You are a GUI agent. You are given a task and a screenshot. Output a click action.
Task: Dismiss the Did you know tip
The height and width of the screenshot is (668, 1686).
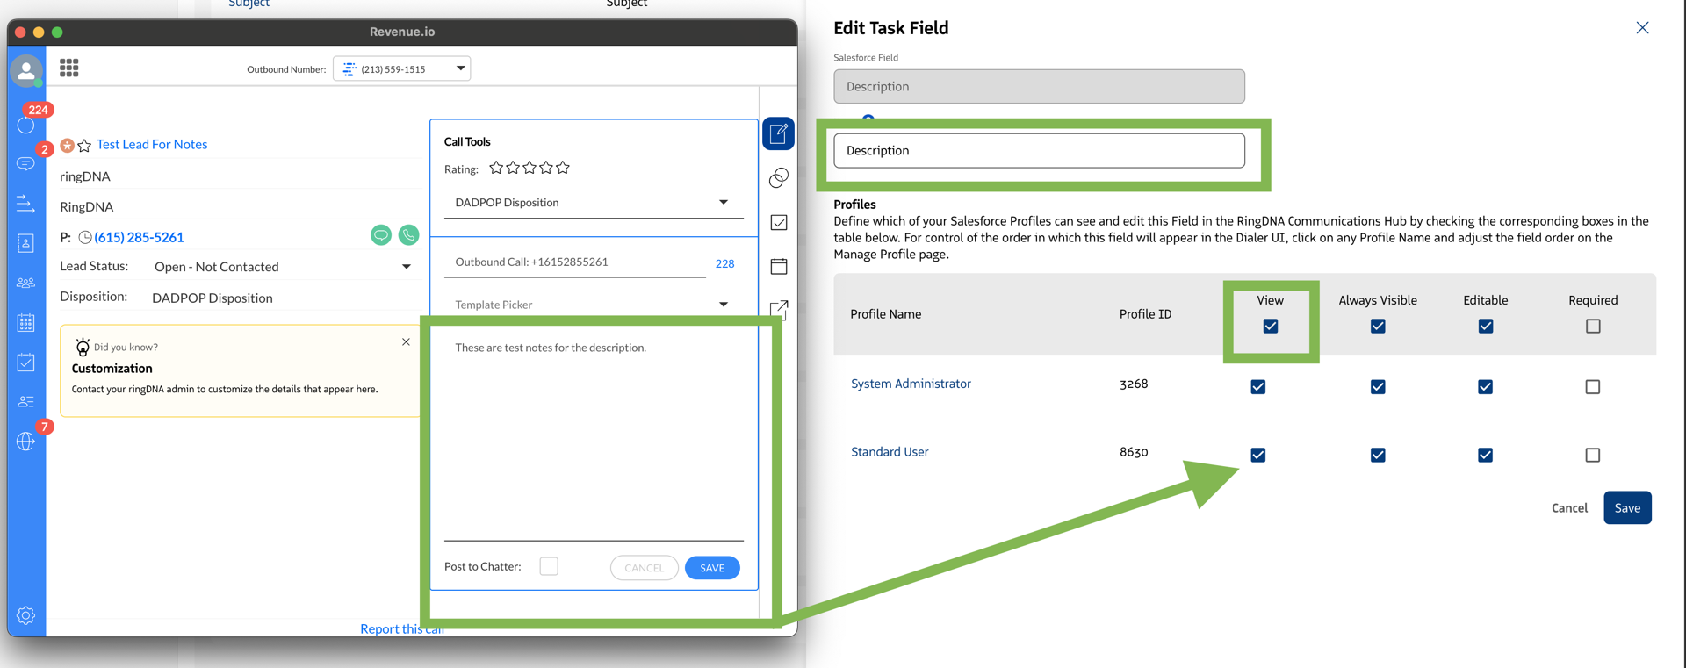[x=406, y=341]
